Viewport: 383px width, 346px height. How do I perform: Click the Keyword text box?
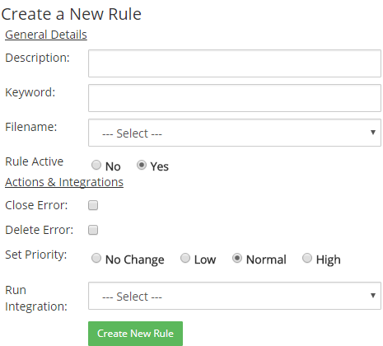(235, 98)
